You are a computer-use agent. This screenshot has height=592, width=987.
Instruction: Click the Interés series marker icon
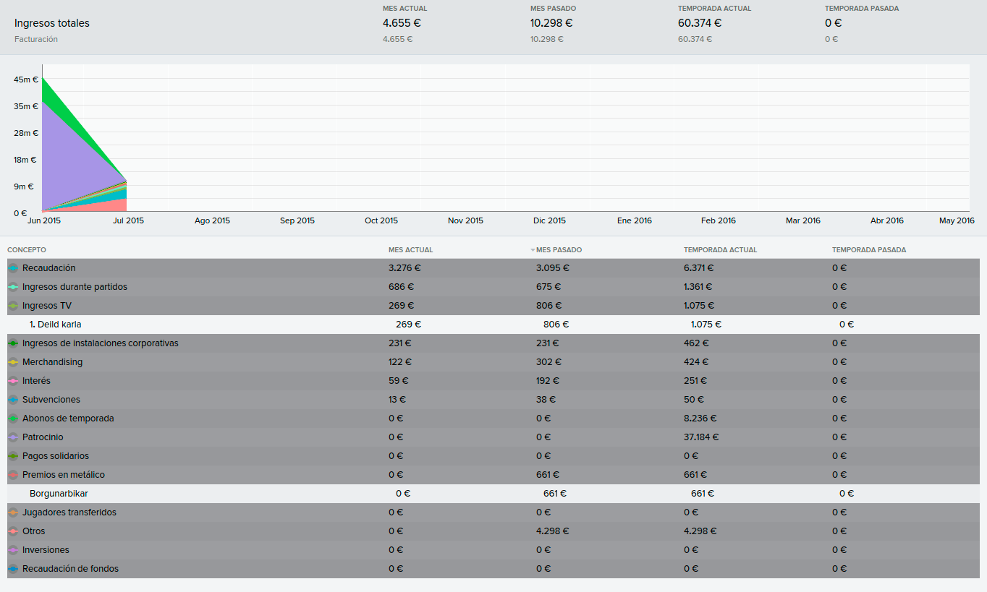(x=13, y=381)
